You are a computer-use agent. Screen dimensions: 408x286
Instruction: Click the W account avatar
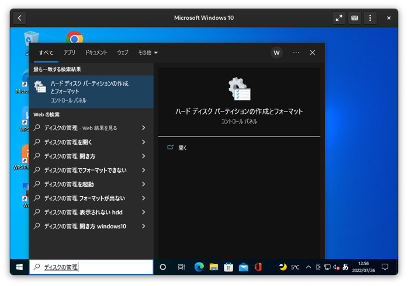click(276, 53)
